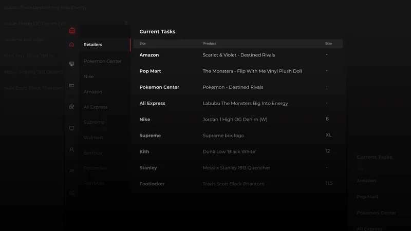Click the Pokemon Center site cell in tasks table
Image resolution: width=411 pixels, height=231 pixels.
(159, 87)
